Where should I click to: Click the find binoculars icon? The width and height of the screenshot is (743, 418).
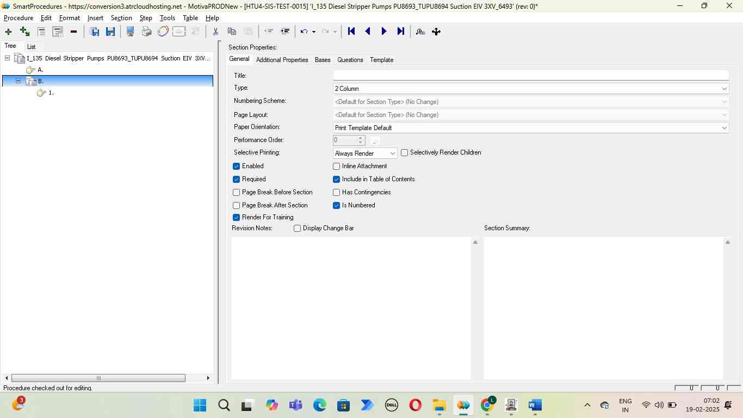click(420, 32)
